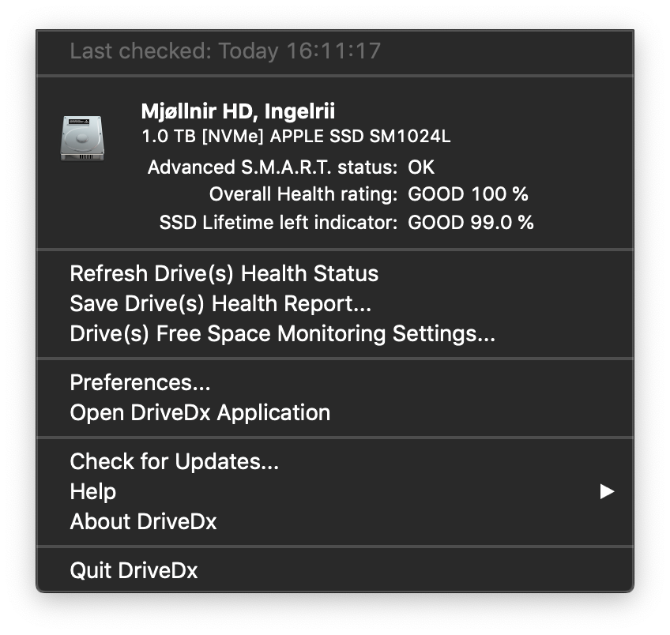
Task: Expand the Help submenu arrow
Action: tap(606, 491)
